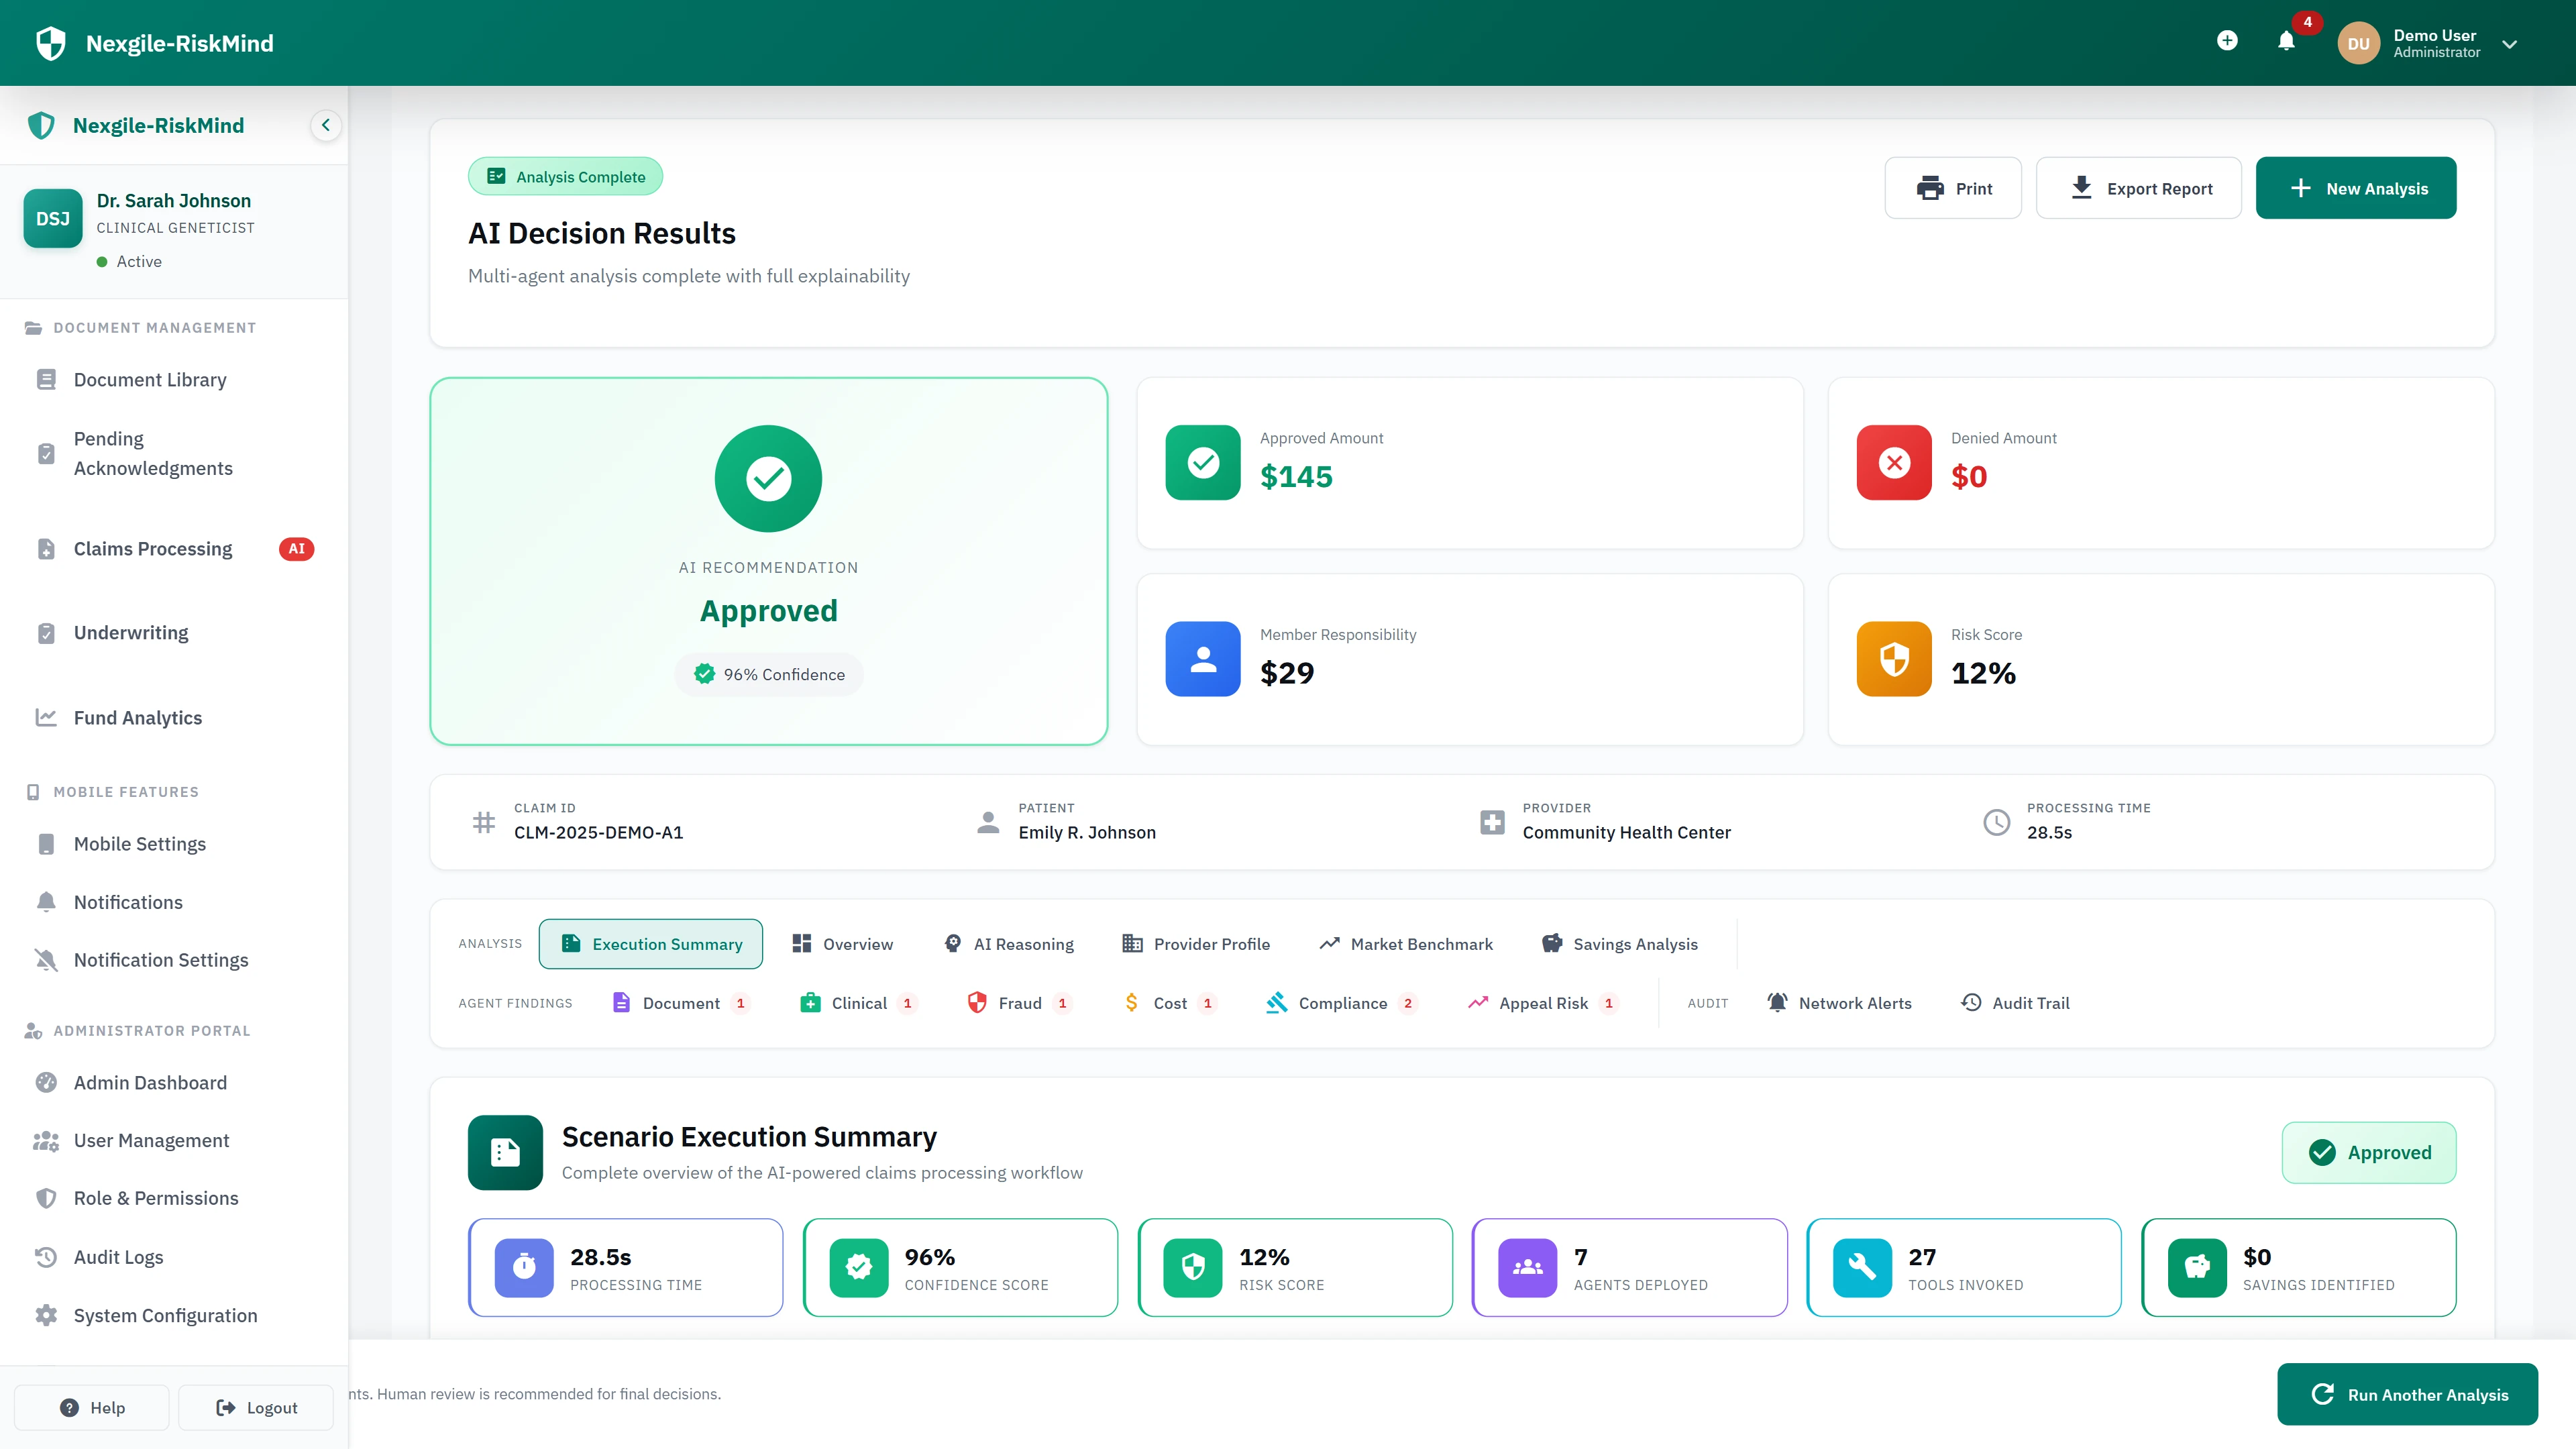Click the Print button
This screenshot has height=1449, width=2576.
point(1953,188)
